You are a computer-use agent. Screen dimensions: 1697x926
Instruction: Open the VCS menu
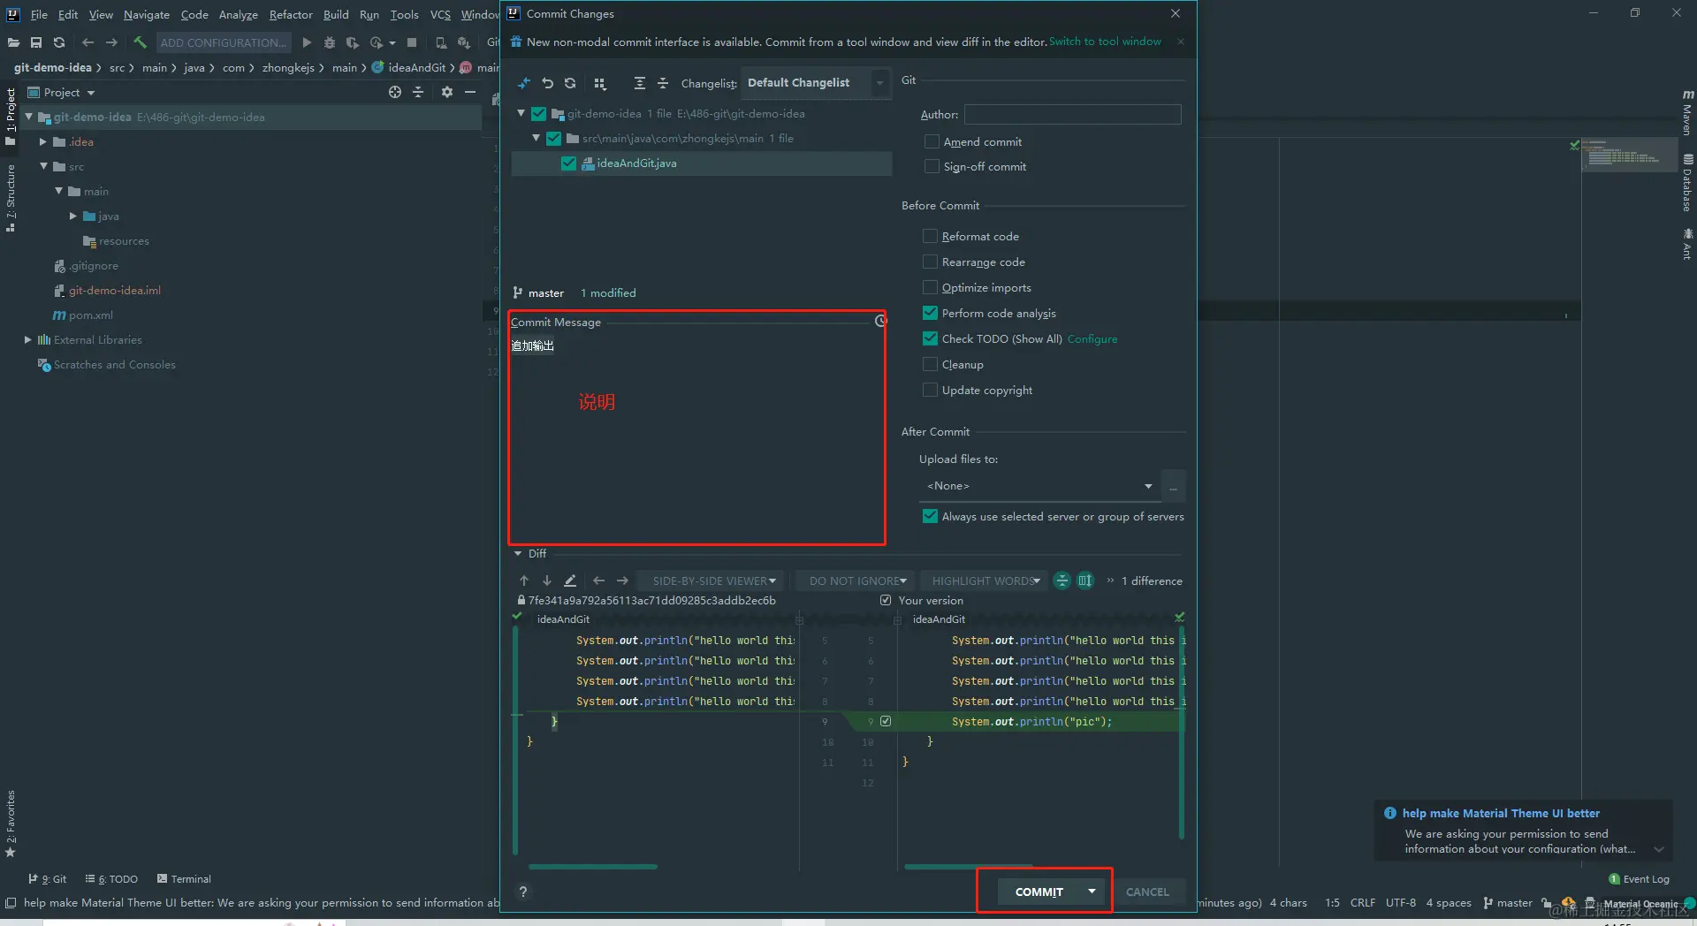click(440, 14)
